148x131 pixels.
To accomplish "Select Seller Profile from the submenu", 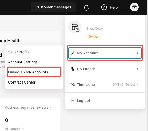I will pos(19,52).
